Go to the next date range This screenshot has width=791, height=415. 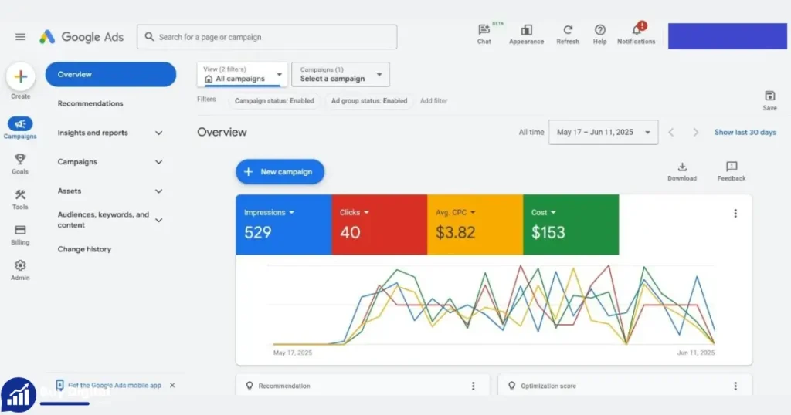coord(696,133)
